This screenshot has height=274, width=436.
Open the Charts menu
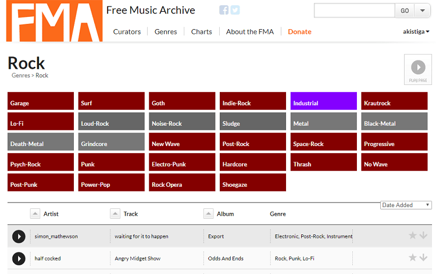(202, 32)
